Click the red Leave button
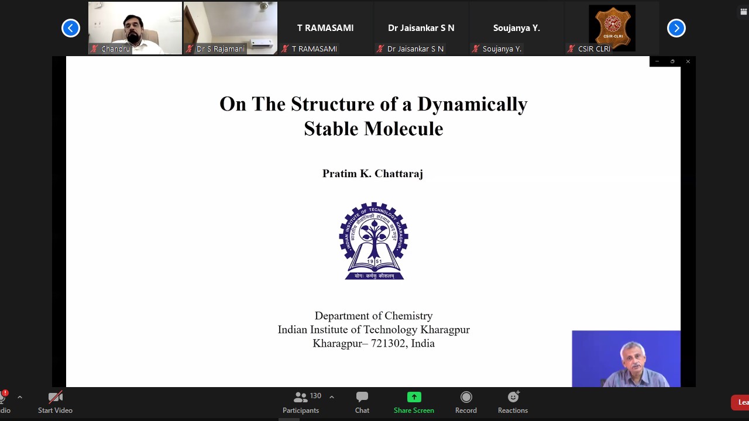Image resolution: width=749 pixels, height=421 pixels. click(741, 402)
